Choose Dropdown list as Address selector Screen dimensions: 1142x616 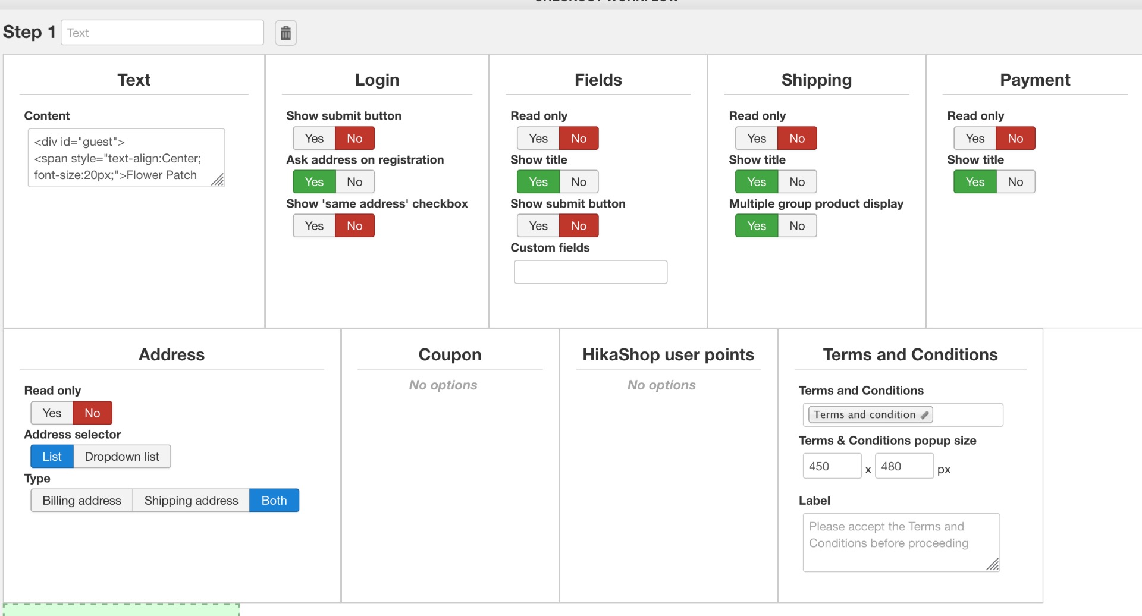[x=122, y=457]
